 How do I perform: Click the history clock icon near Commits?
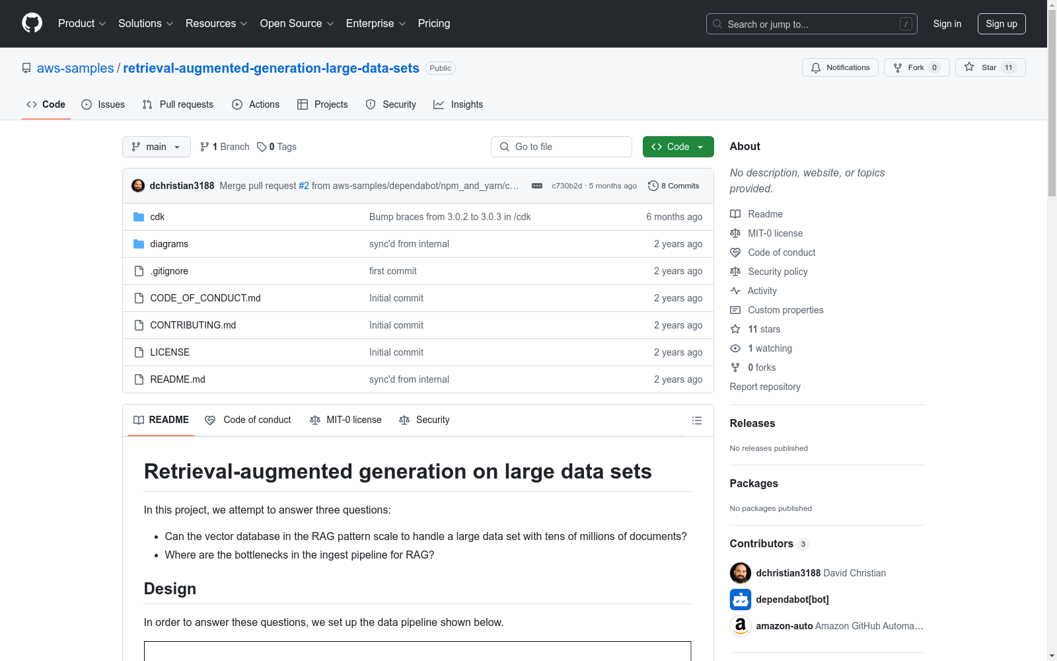tap(653, 186)
